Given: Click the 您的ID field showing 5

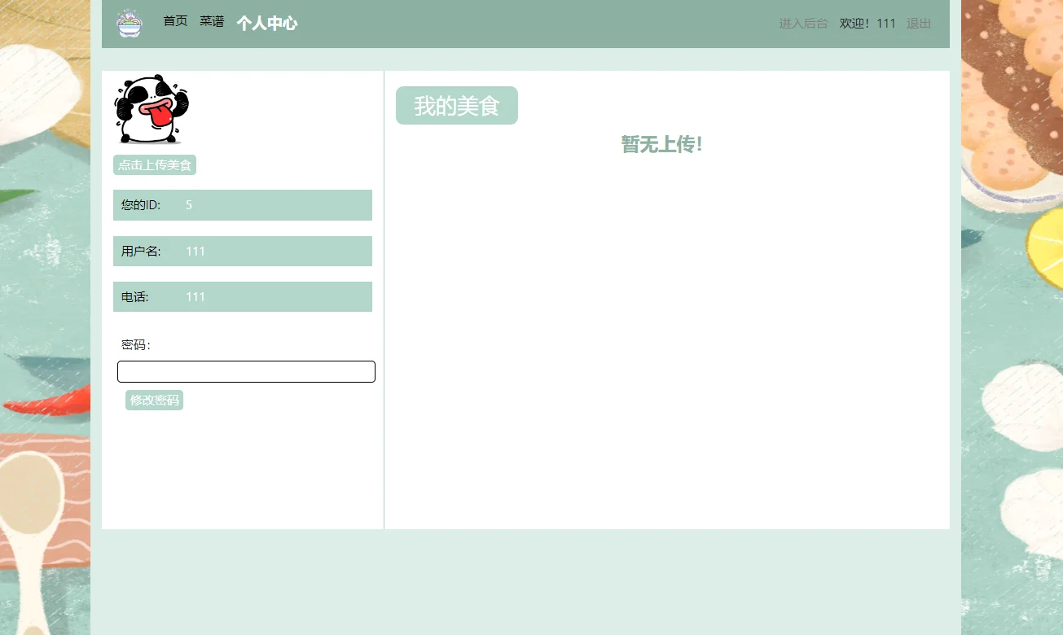Looking at the screenshot, I should (x=242, y=204).
